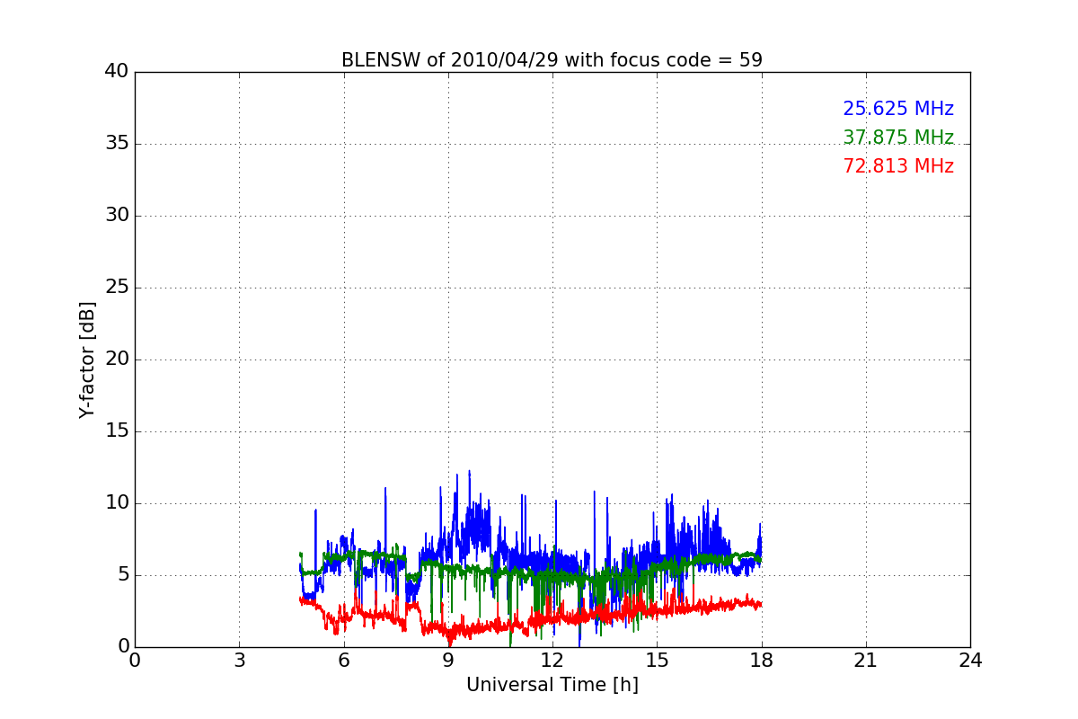Viewport: 1078px width, 719px height.
Task: Click the y-axis tick label '30'
Action: [x=117, y=216]
